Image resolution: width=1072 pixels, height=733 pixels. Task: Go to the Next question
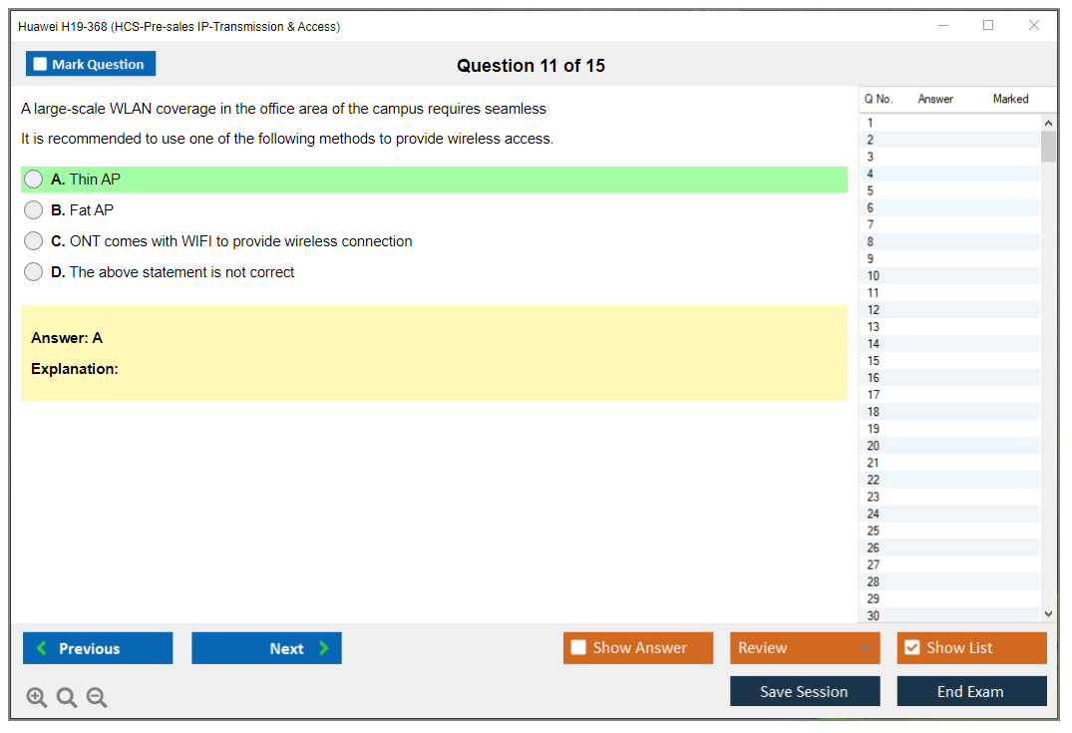pos(266,648)
